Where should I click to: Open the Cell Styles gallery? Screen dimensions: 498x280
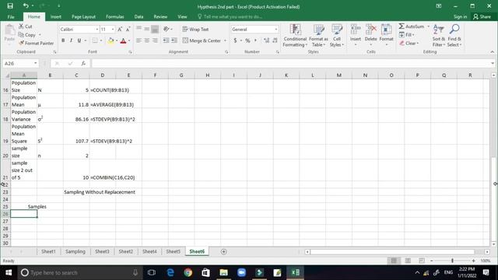tap(336, 36)
